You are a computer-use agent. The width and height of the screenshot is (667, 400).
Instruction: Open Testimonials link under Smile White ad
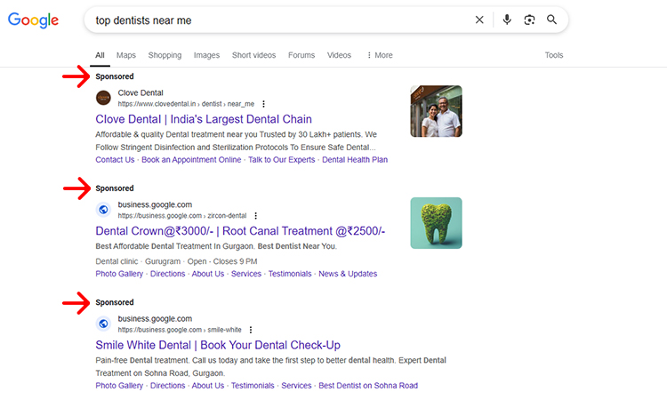(x=253, y=386)
